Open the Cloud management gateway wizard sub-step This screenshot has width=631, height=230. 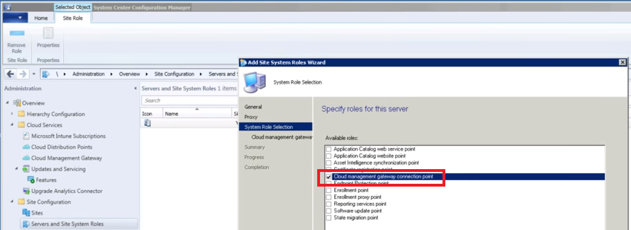[282, 137]
